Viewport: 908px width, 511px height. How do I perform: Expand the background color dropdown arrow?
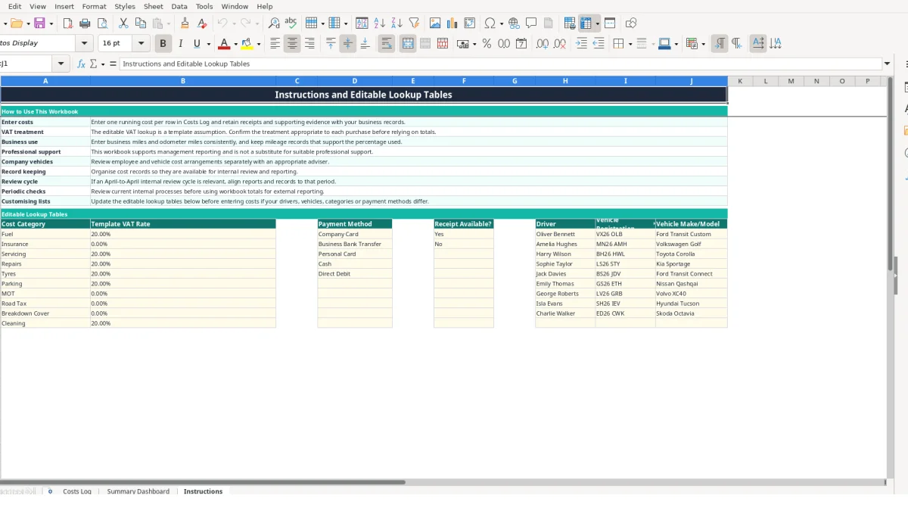pos(676,44)
